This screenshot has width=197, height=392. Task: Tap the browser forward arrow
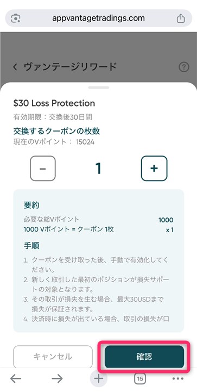click(x=57, y=379)
